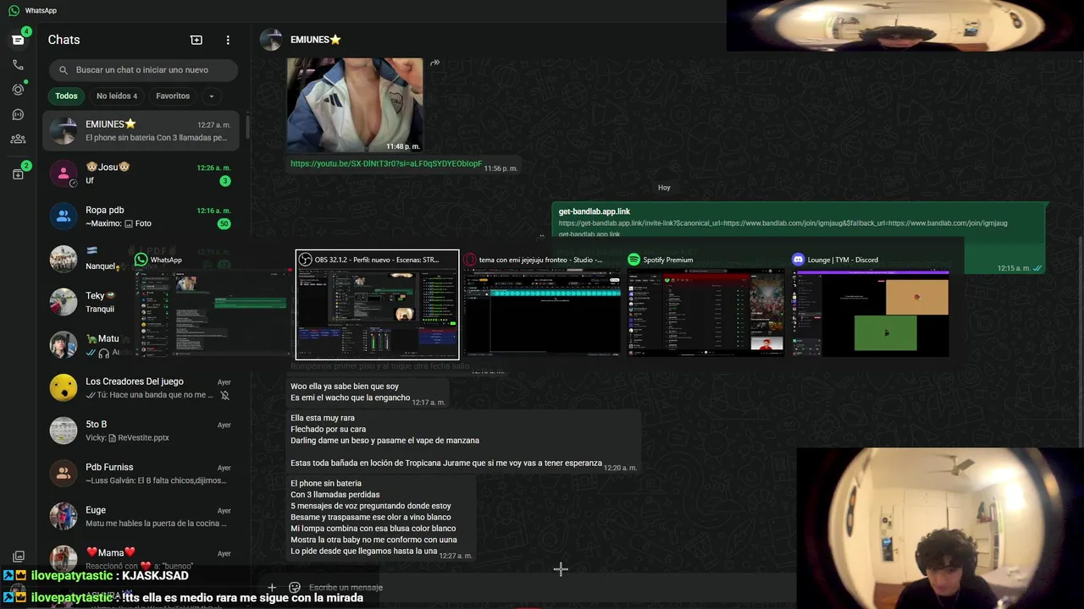Open EMIUNES profile picture in header
The image size is (1084, 609).
click(271, 40)
